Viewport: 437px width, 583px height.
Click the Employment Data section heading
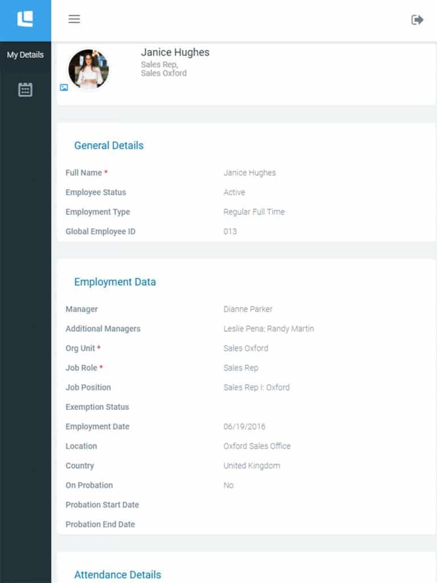114,282
